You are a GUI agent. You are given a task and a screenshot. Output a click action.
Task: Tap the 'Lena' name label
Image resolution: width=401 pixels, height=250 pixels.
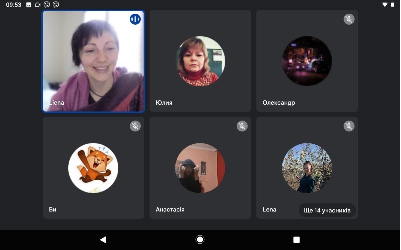(269, 209)
